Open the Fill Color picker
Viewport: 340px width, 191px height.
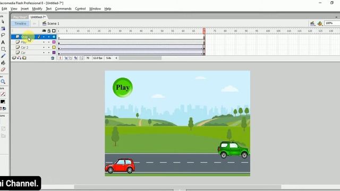[3, 101]
